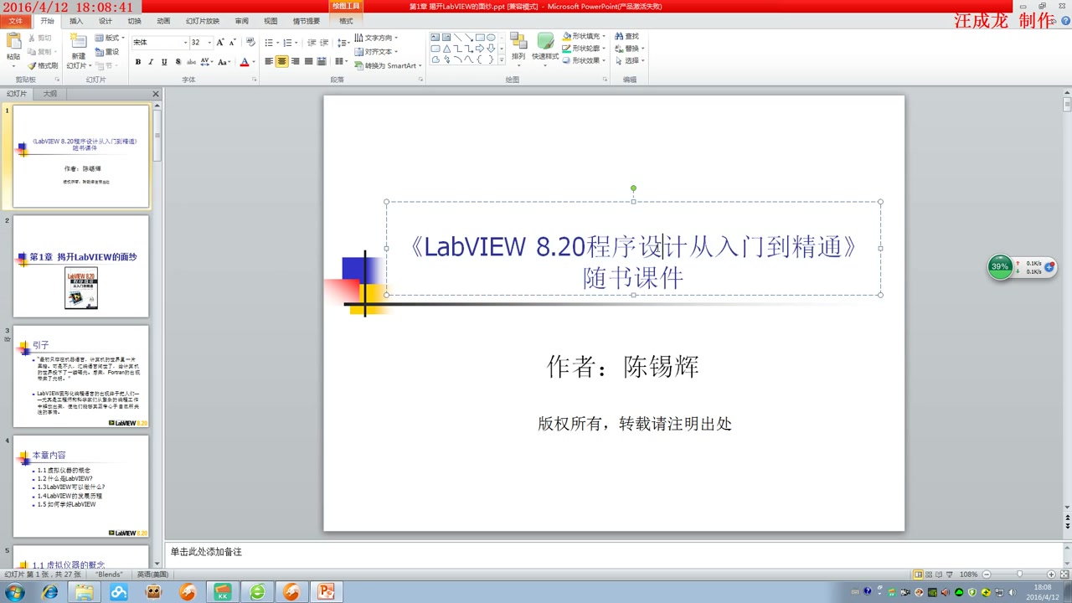This screenshot has width=1072, height=603.
Task: Open the Align Text (对齐文本) dropdown
Action: point(376,52)
